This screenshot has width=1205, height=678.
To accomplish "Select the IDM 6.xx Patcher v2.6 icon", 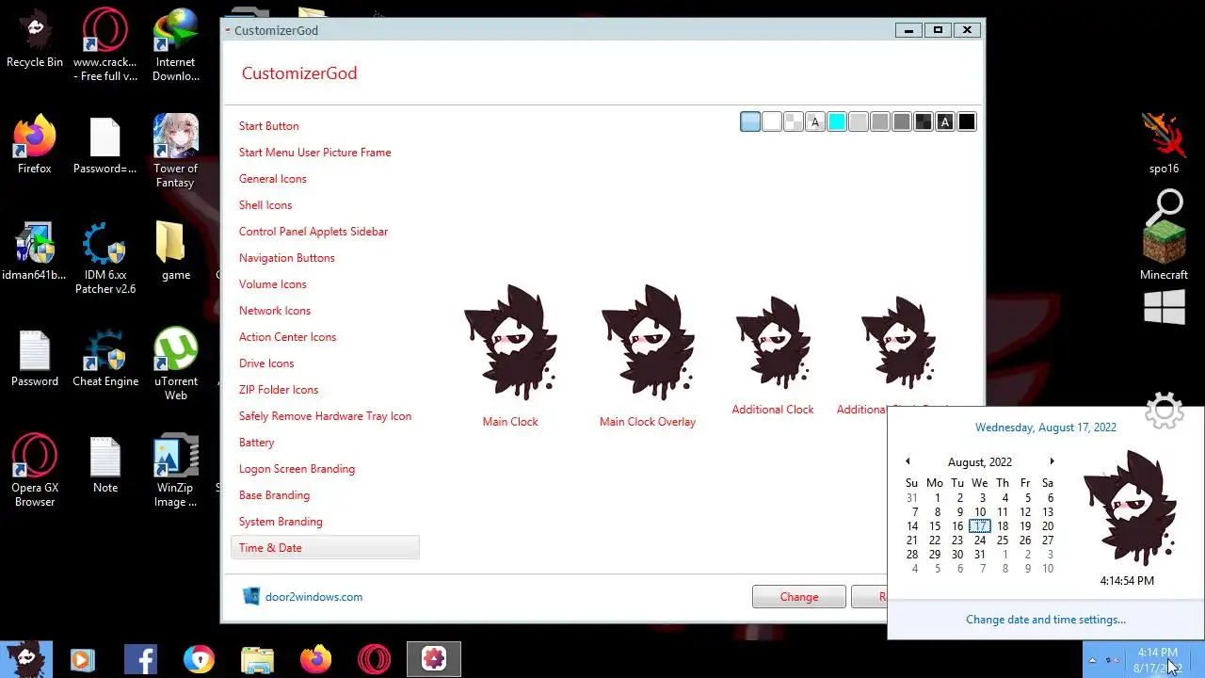I will 105,259.
